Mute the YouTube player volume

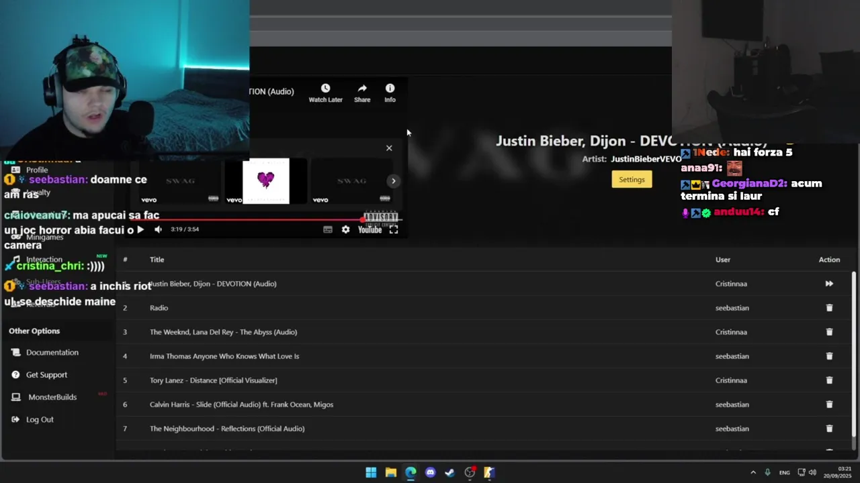click(x=158, y=229)
